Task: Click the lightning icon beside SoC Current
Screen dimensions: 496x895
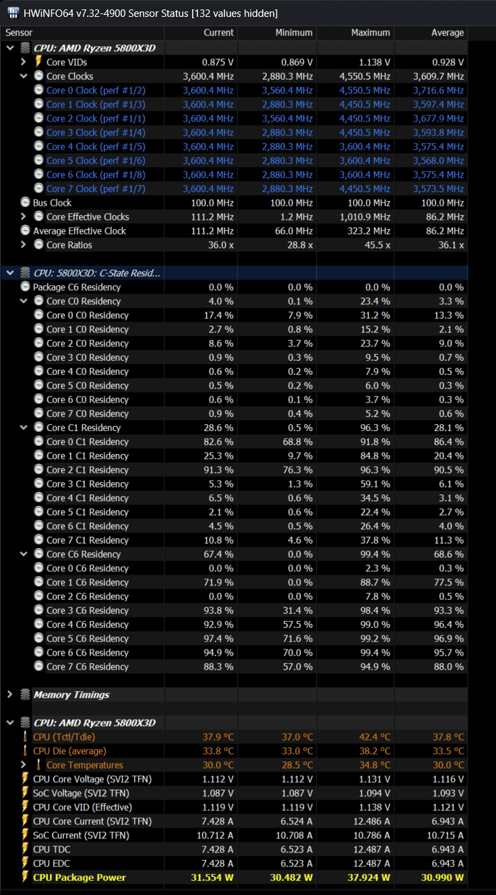Action: 25,836
